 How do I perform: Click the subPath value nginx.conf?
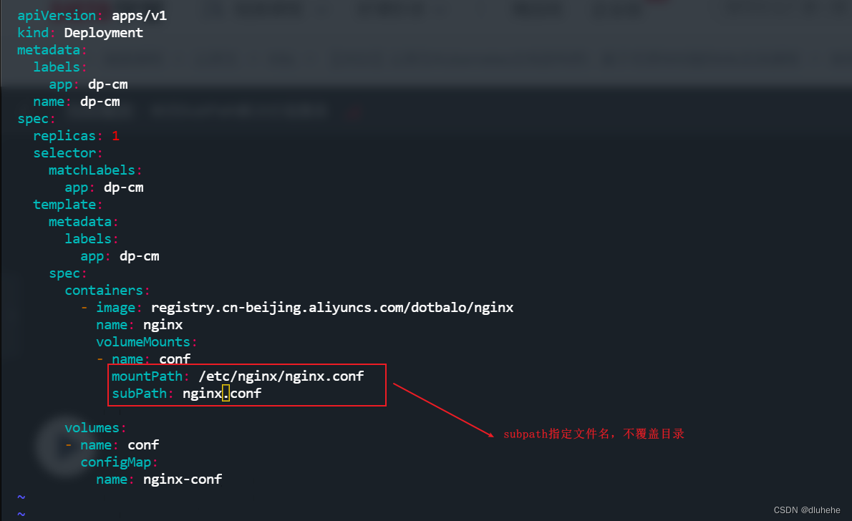tap(222, 394)
